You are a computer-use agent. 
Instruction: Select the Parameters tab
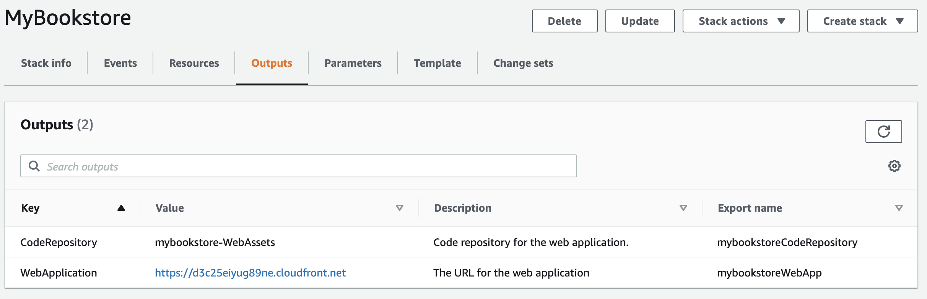point(353,63)
